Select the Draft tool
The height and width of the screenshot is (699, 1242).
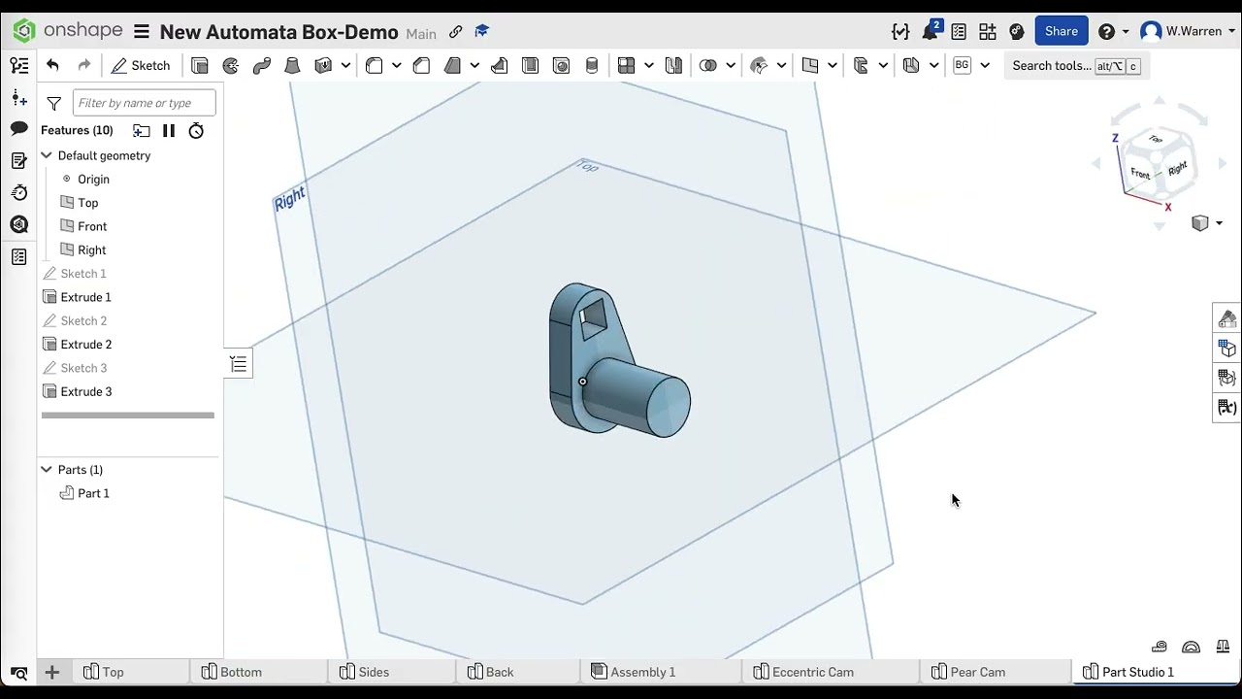(452, 65)
